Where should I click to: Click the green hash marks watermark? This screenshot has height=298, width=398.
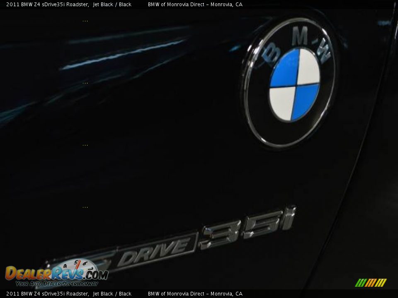point(370,283)
